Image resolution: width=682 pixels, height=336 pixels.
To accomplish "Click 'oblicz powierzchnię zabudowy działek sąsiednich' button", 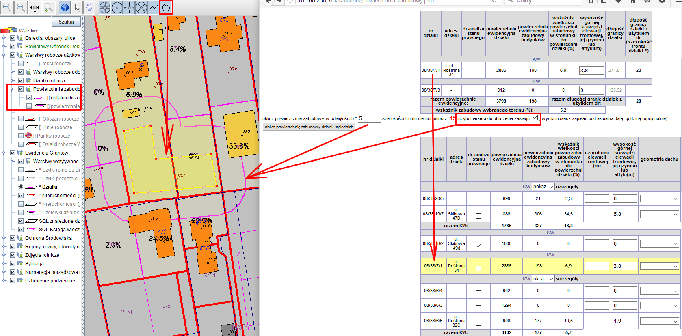I will tap(309, 127).
